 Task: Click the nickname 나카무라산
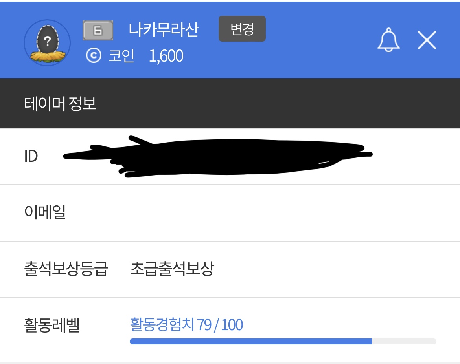click(x=164, y=29)
